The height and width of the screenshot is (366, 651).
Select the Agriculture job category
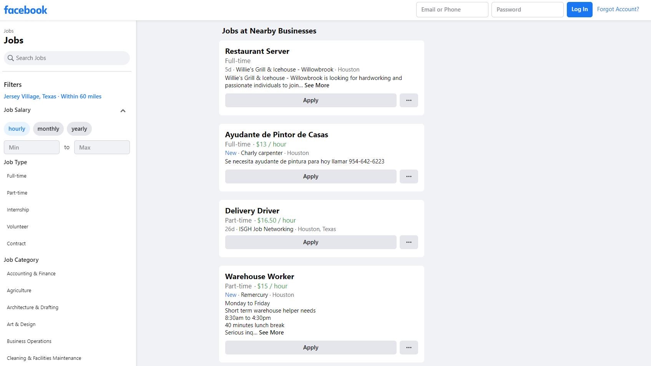pyautogui.click(x=19, y=290)
